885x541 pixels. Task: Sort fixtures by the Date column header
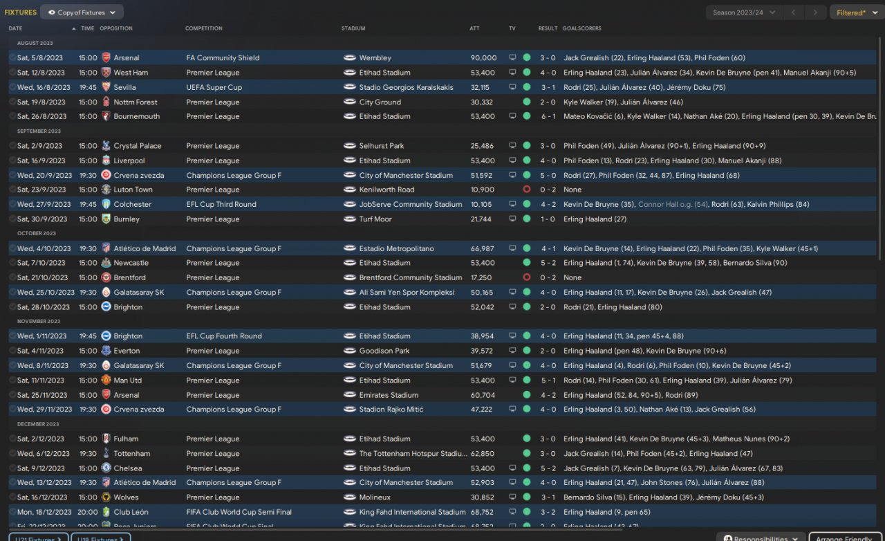[16, 28]
